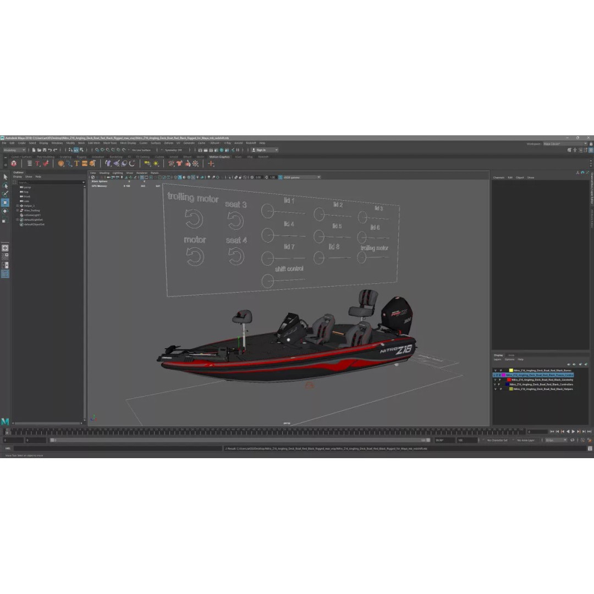Image resolution: width=594 pixels, height=594 pixels.
Task: Open the Symmetry Off dropdown
Action: (x=173, y=150)
